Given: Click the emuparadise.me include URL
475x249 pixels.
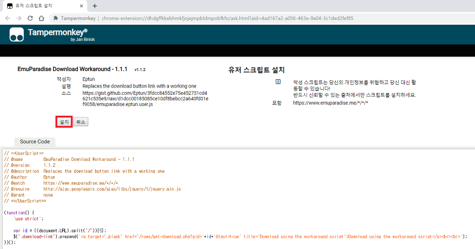Looking at the screenshot, I should [x=330, y=103].
